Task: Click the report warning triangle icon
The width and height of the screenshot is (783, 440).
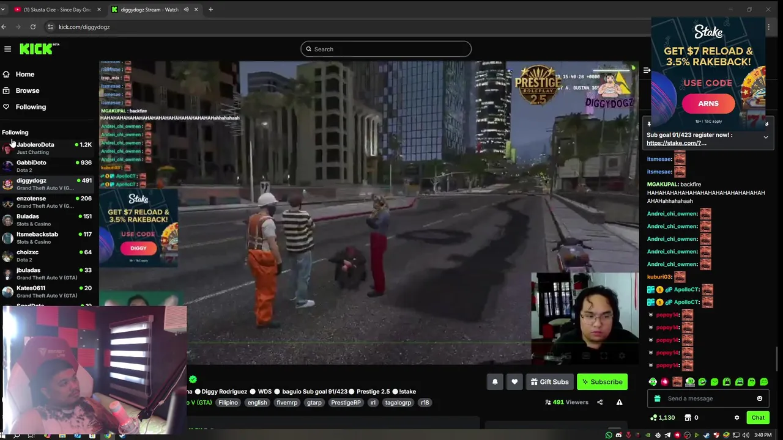Action: 619,402
